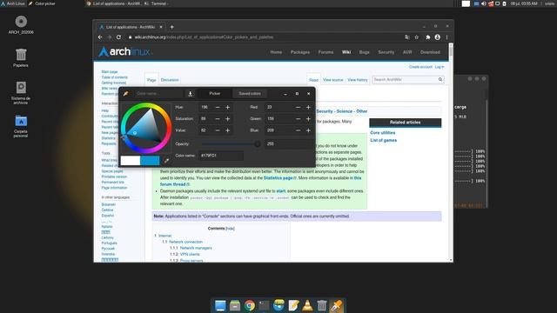Hide the Contents table via hide link
Image resolution: width=557 pixels, height=313 pixels.
230,229
